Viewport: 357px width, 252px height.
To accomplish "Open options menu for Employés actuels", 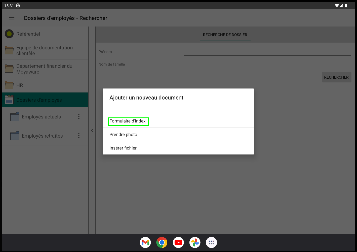I will (79, 117).
